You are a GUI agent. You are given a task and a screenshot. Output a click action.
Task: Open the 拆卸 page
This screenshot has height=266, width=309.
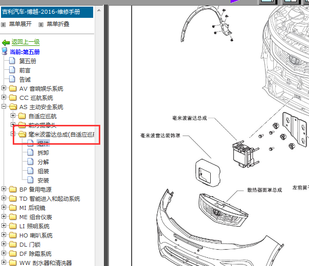[43, 153]
